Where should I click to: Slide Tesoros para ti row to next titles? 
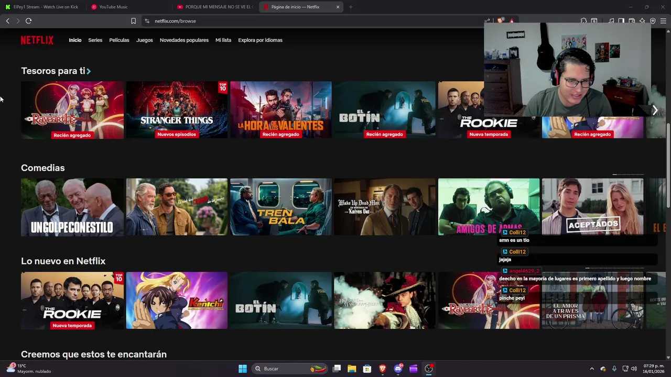pos(655,110)
